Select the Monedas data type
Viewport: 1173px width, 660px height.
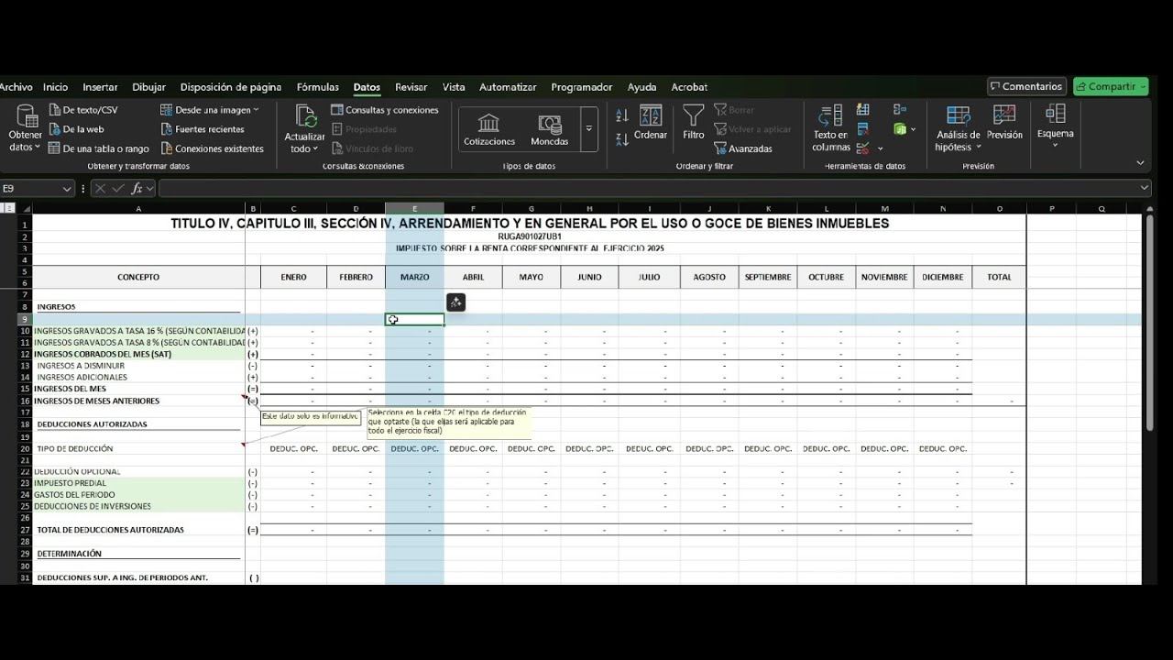(550, 130)
